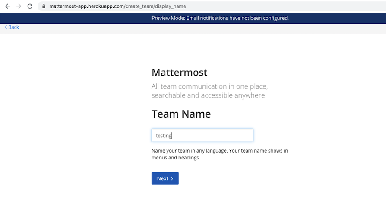Click the Team Name heading

click(181, 114)
